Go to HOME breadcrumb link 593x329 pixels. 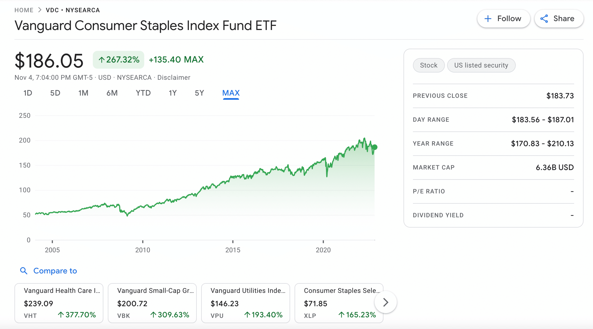click(24, 10)
